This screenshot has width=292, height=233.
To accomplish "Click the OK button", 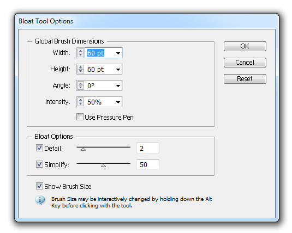I will tap(245, 46).
